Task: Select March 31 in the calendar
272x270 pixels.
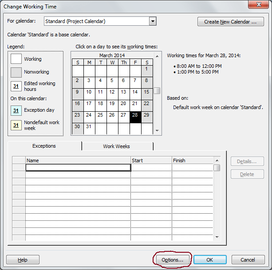Action: [89, 129]
